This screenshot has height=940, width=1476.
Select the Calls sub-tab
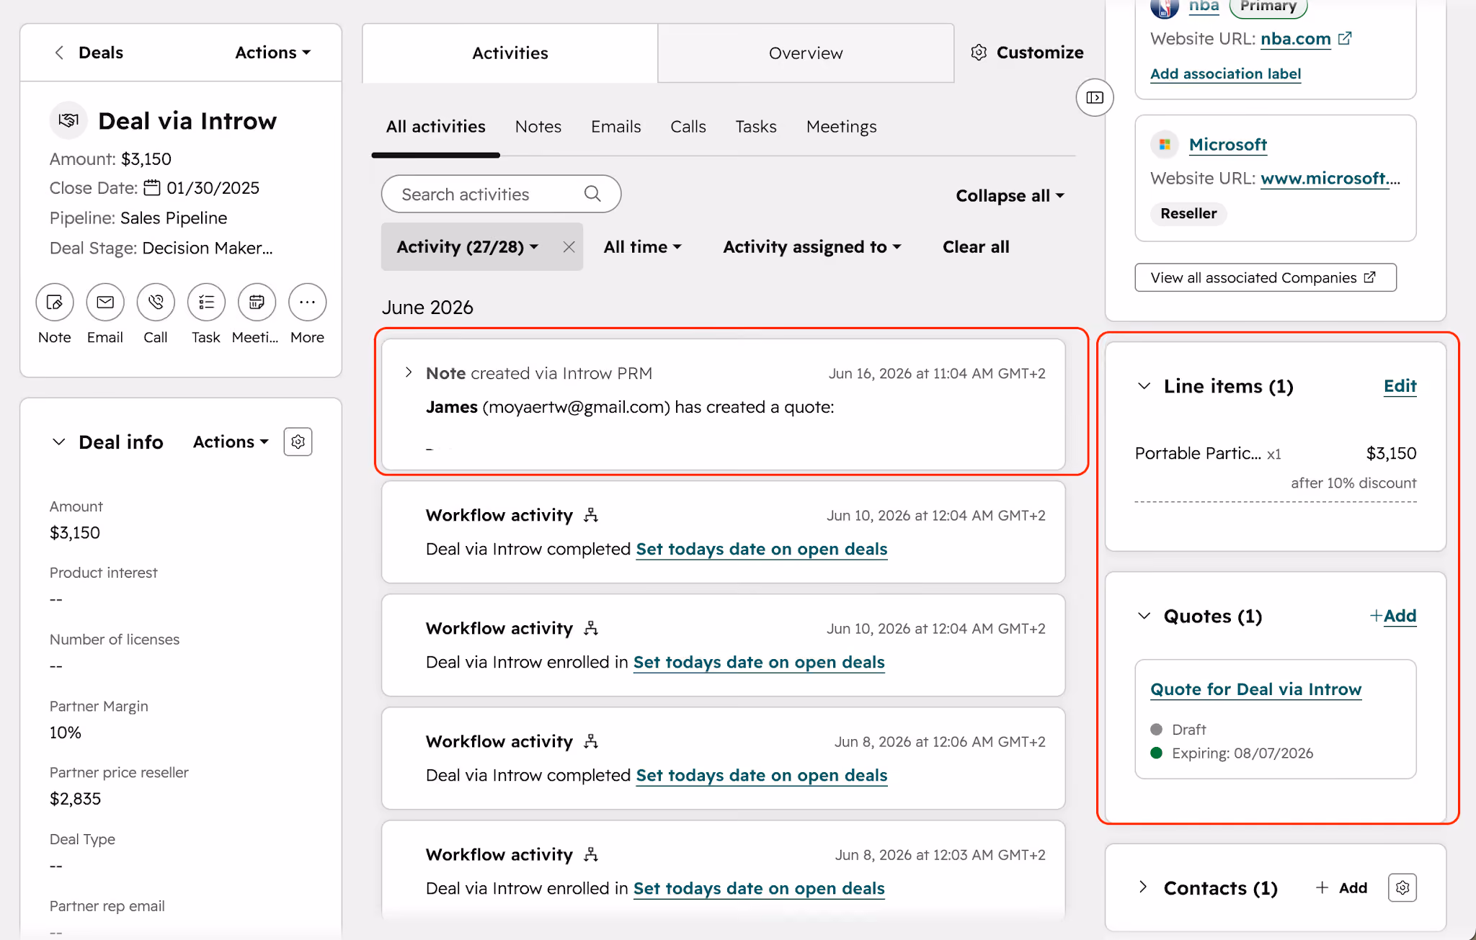point(688,127)
